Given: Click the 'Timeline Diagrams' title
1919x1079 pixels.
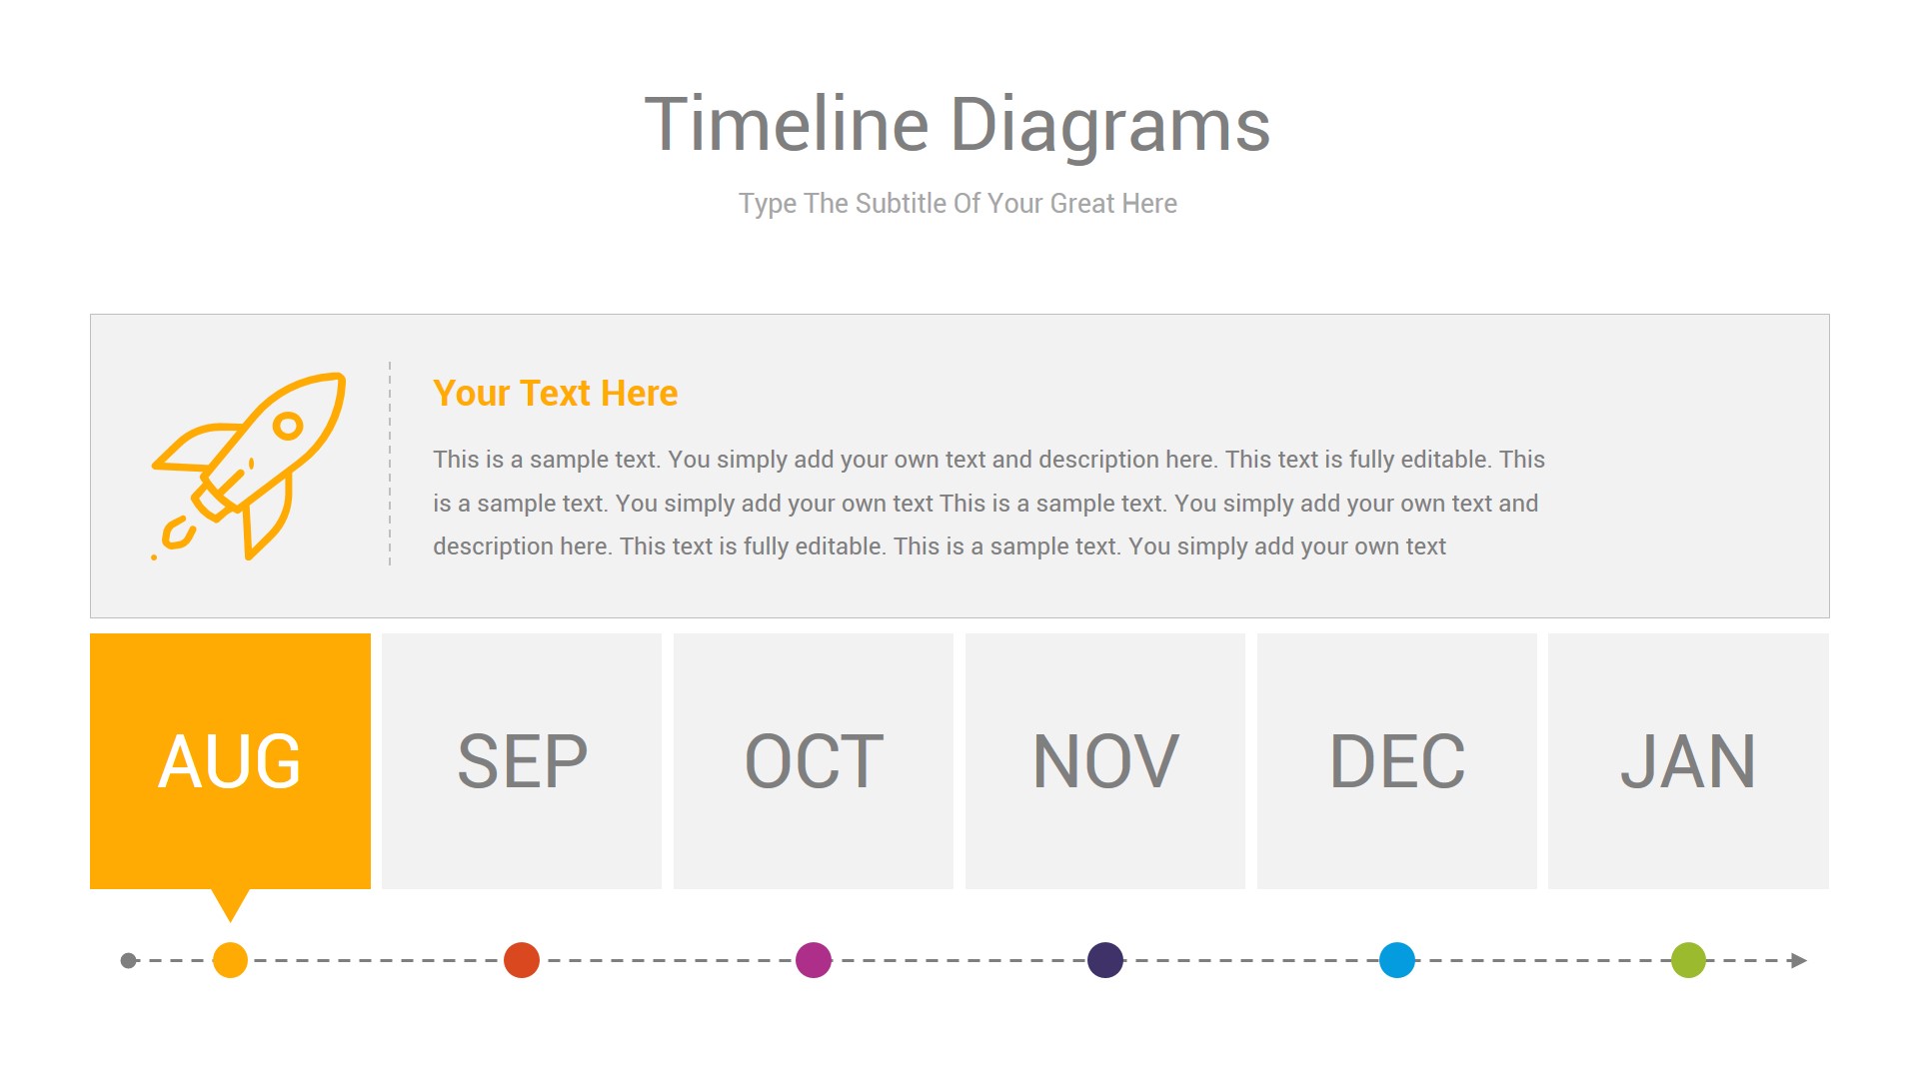Looking at the screenshot, I should point(958,125).
